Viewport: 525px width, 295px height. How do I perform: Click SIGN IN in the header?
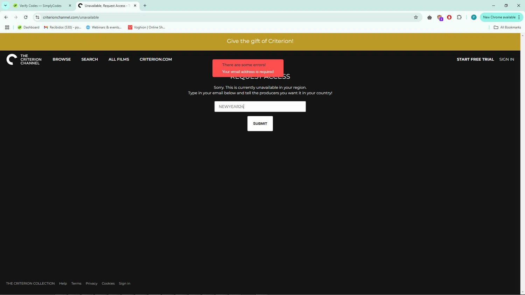click(506, 59)
